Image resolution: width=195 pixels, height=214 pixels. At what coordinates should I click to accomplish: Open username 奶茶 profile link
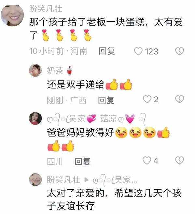click(60, 71)
